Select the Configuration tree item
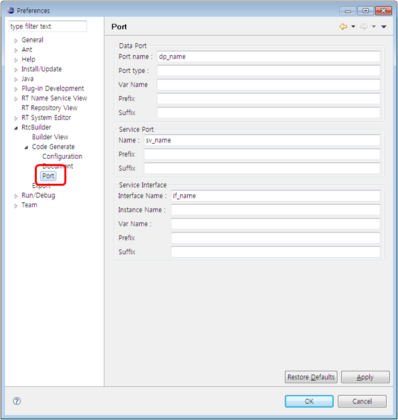 [62, 156]
